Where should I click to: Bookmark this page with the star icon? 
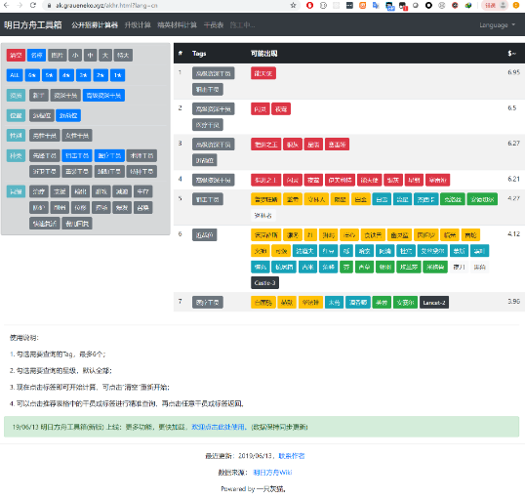point(293,5)
